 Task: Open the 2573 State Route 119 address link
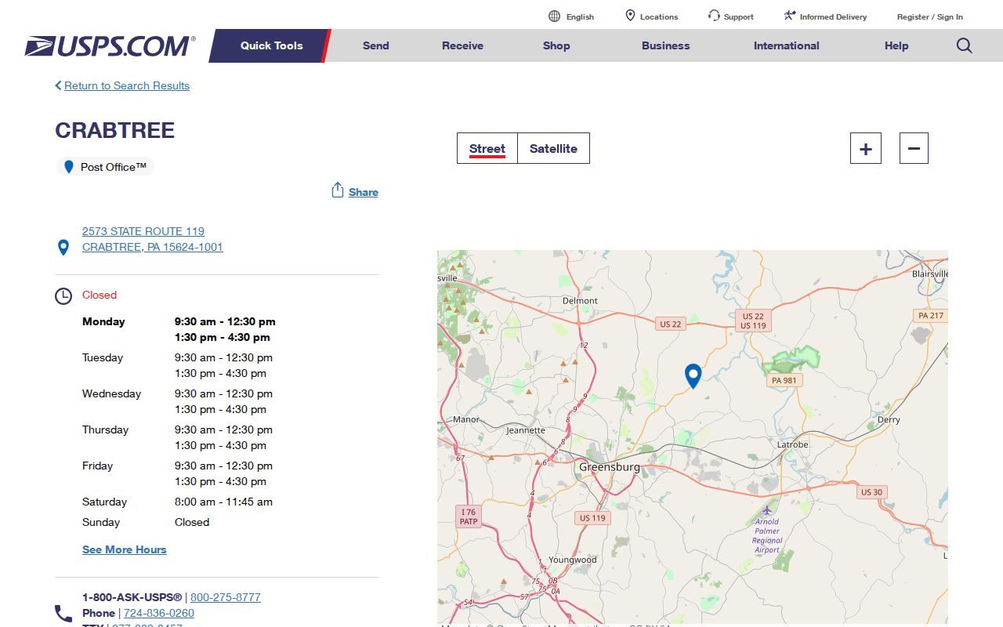(153, 239)
